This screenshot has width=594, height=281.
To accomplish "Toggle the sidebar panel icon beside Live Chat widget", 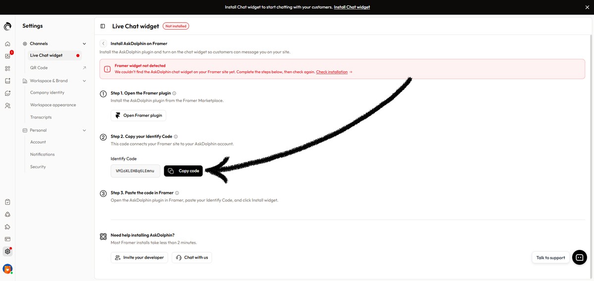I will (103, 26).
